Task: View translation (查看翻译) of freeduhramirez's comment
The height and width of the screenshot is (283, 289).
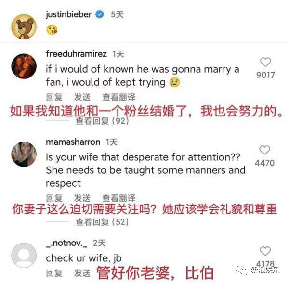Action: click(x=118, y=97)
